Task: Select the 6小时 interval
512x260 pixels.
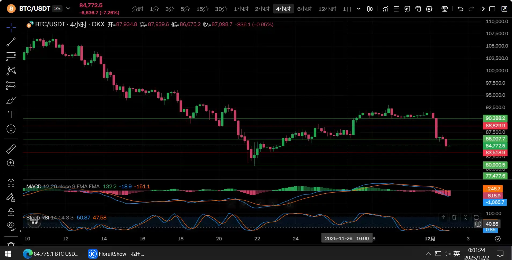Action: click(x=305, y=9)
